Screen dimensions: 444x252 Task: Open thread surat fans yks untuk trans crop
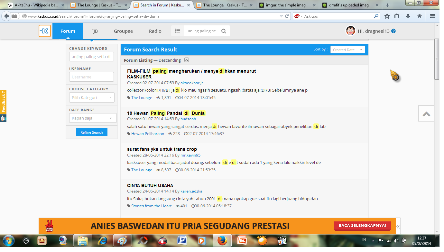162,149
